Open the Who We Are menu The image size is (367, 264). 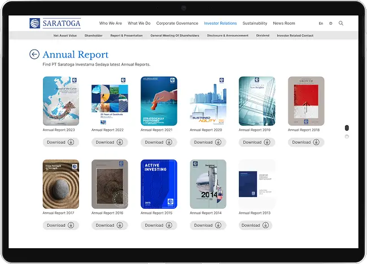[111, 24]
